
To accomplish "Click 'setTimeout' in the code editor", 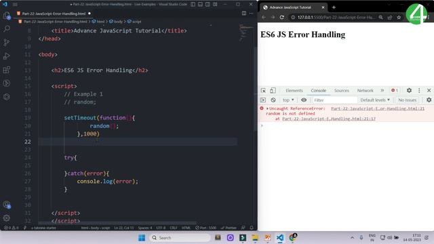I will pos(80,118).
